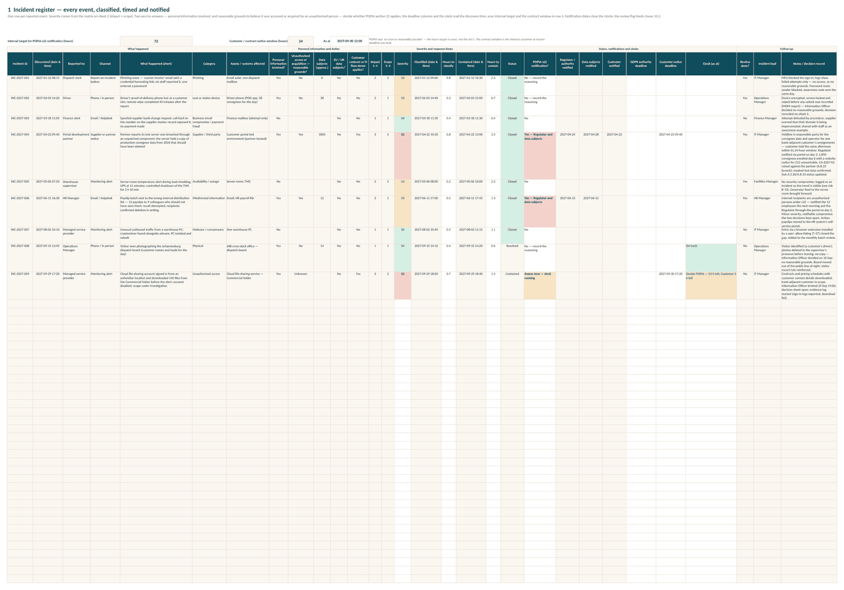Screen dimensions: 844x590
Task: Select the 'As at' date cell 2027-09-30 12:00
Action: click(350, 41)
